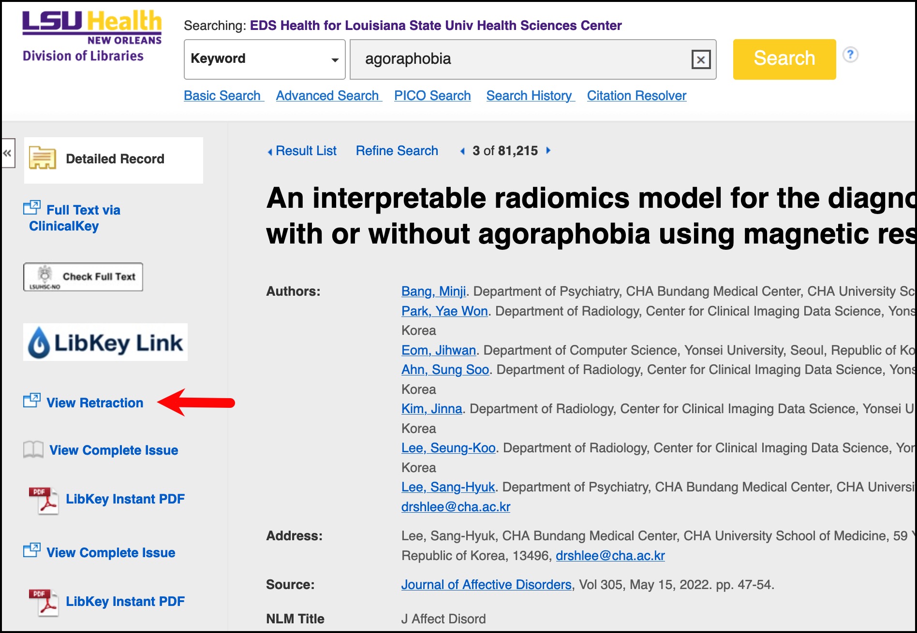Go to next result with forward arrow
917x633 pixels.
[549, 151]
